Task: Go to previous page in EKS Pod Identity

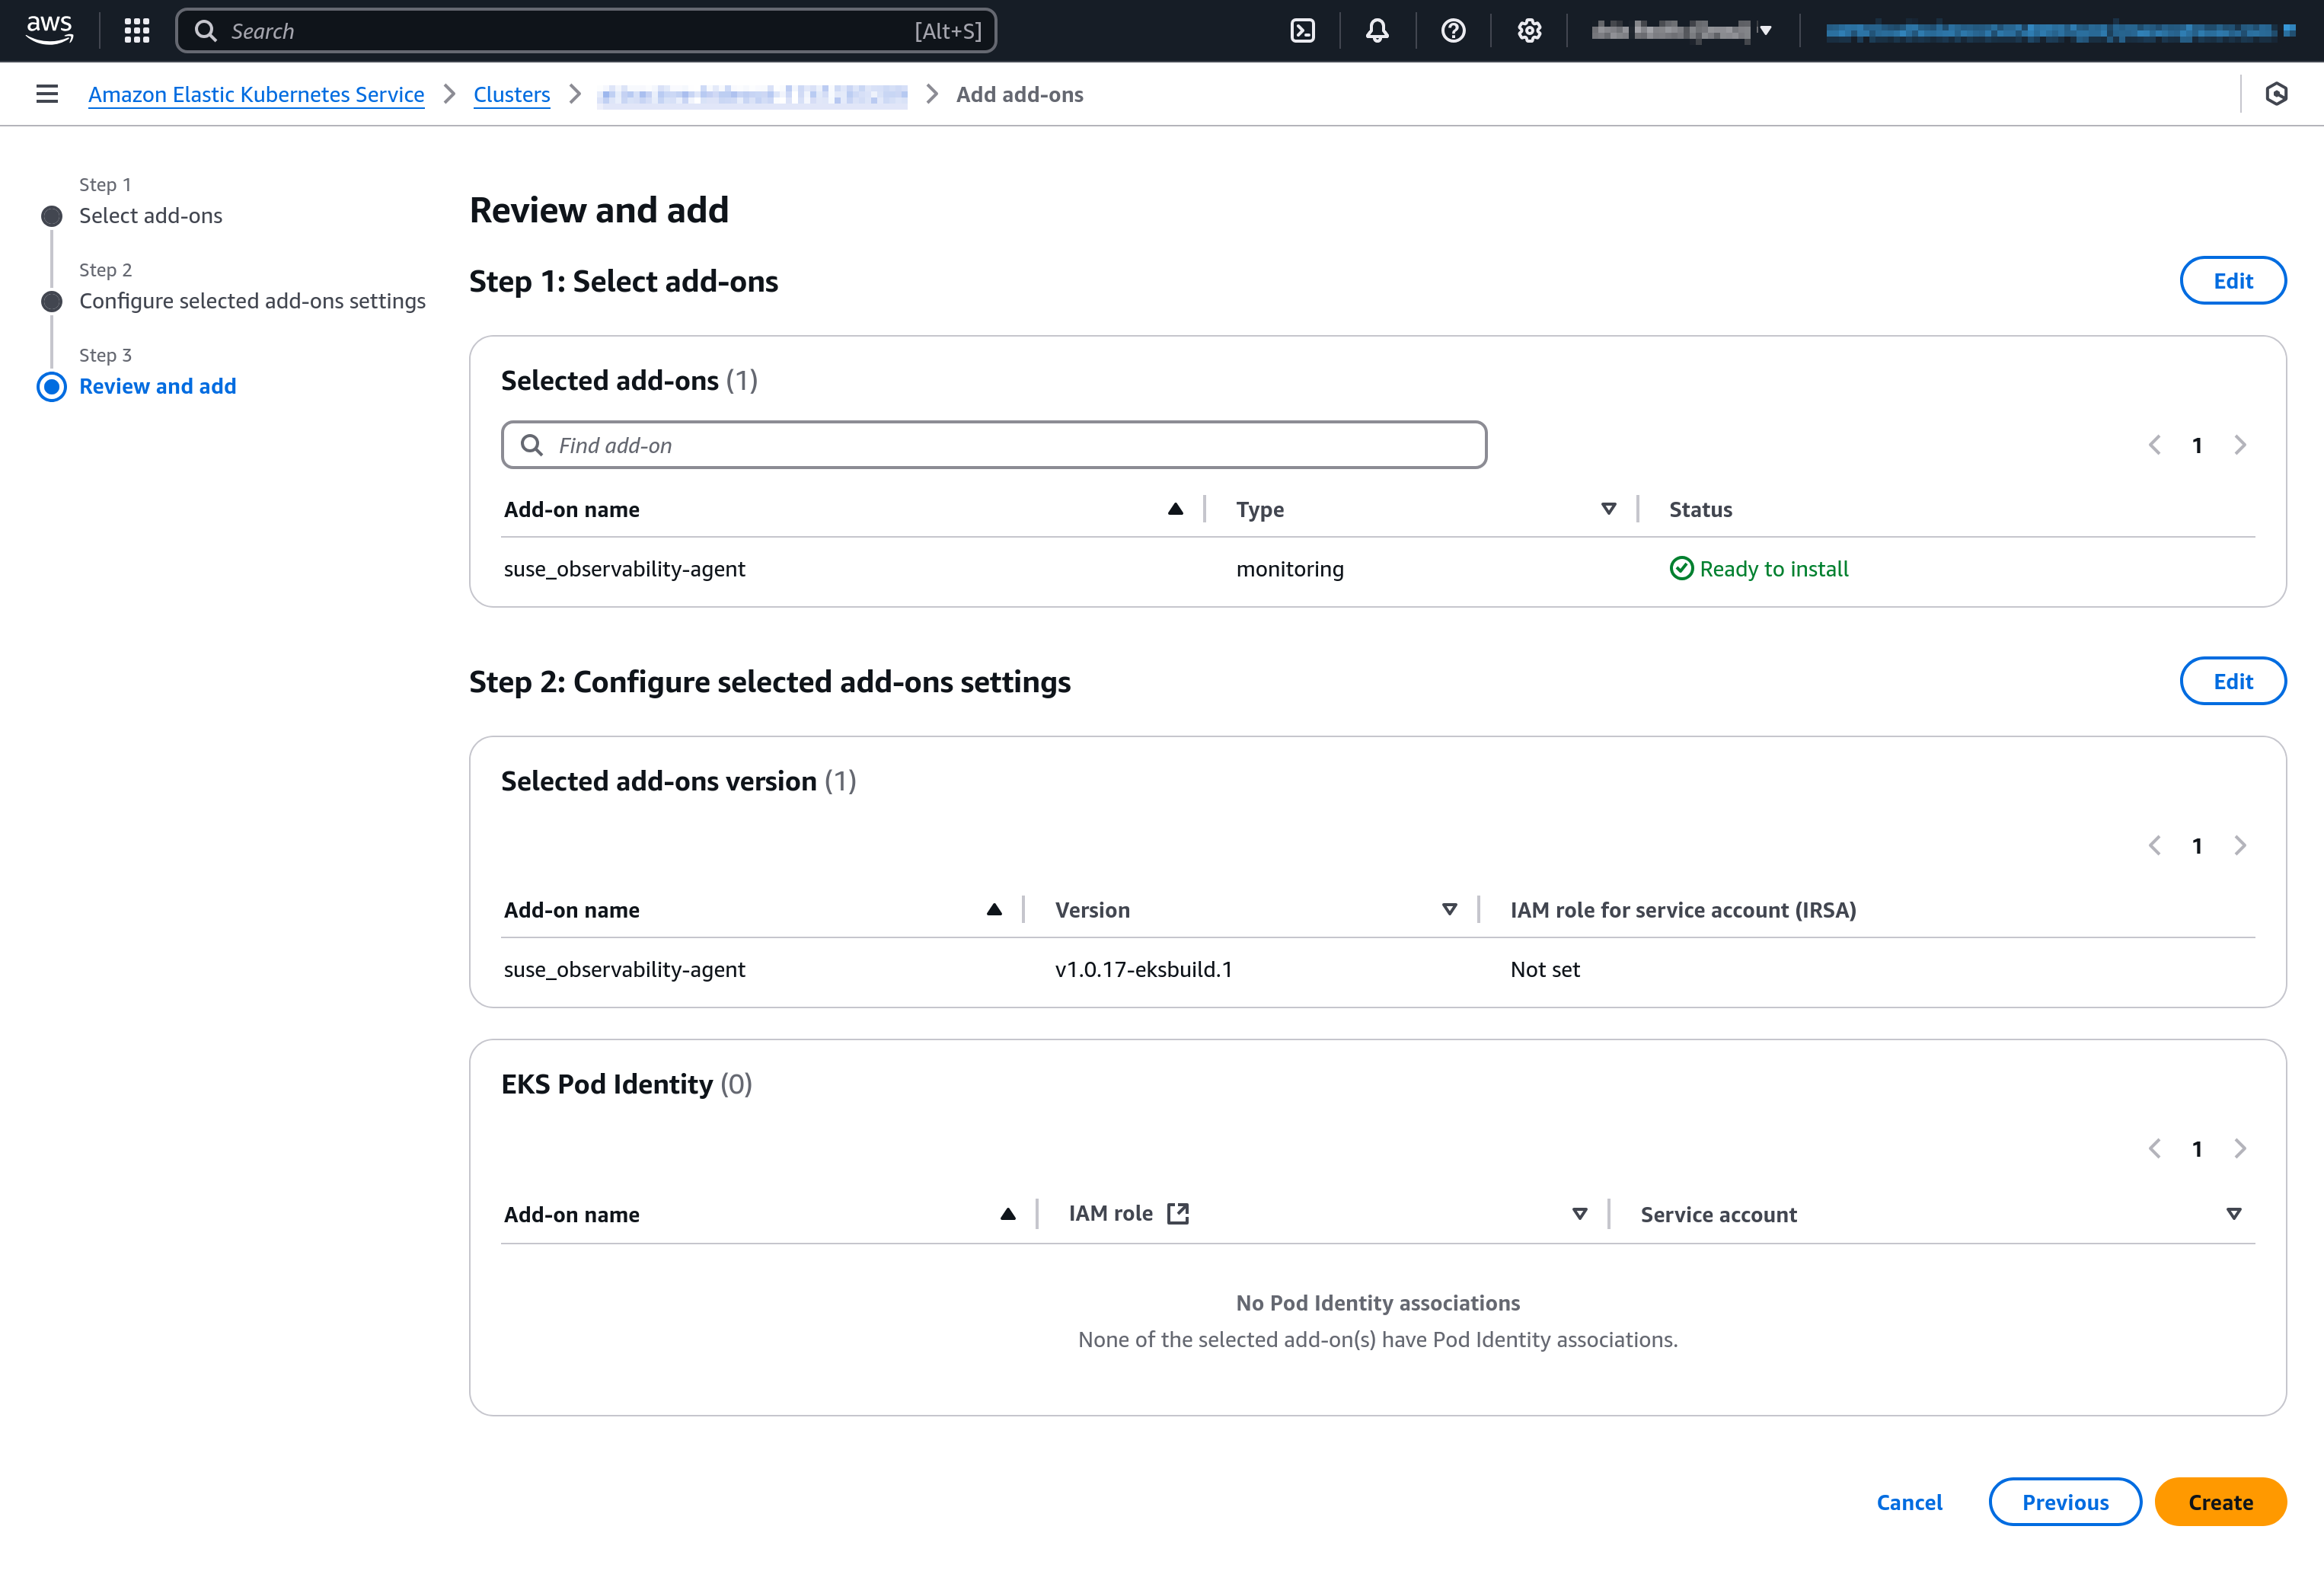Action: (2155, 1148)
